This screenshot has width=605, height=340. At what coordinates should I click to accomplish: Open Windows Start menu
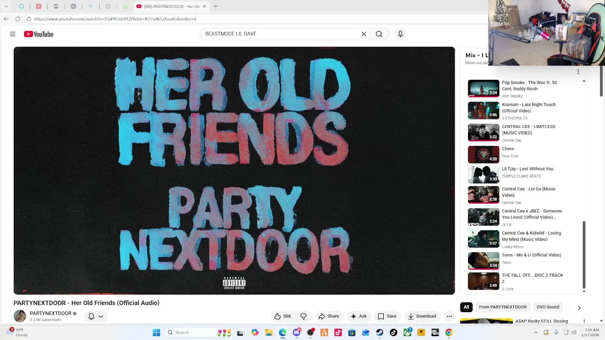point(156,332)
